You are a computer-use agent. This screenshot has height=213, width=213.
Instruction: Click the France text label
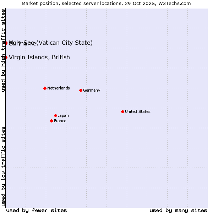(60, 121)
